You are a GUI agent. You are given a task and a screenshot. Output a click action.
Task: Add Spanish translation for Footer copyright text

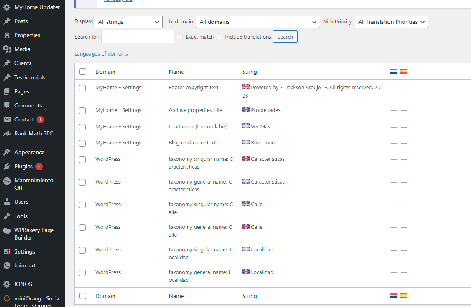coord(404,88)
